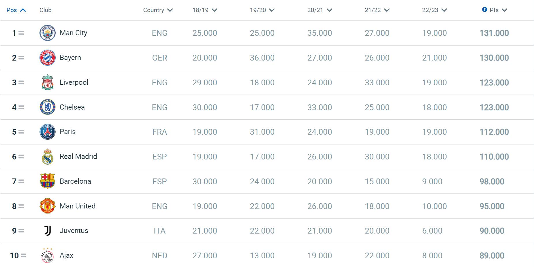The image size is (534, 267).
Task: Sort by Pos column arrow
Action: [x=23, y=10]
